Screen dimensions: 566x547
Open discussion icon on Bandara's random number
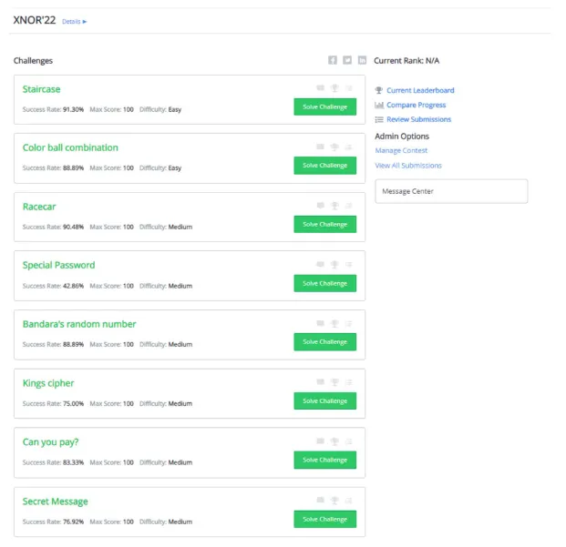[x=320, y=323]
